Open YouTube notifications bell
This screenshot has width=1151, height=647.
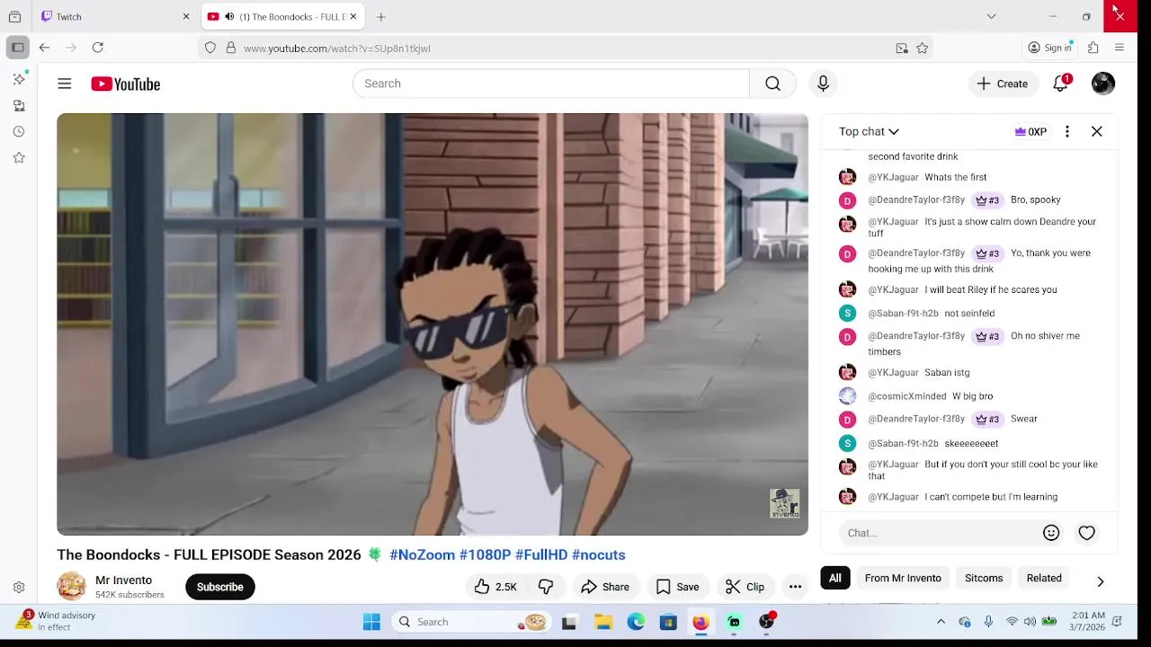point(1061,84)
